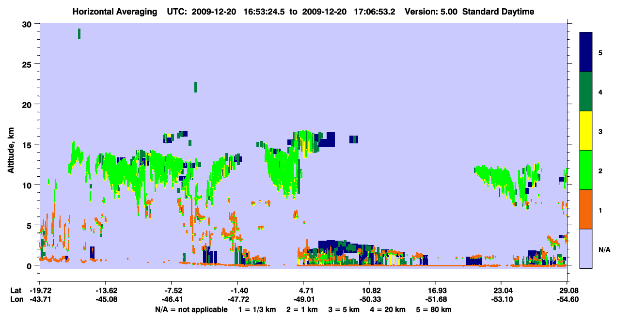Click longitude value -46.41

(x=172, y=300)
